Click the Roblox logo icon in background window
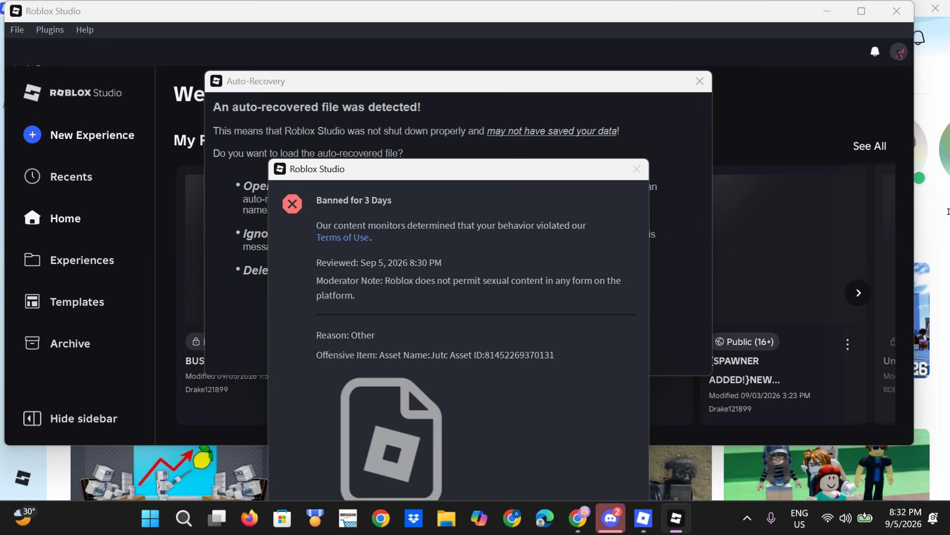 pos(23,478)
